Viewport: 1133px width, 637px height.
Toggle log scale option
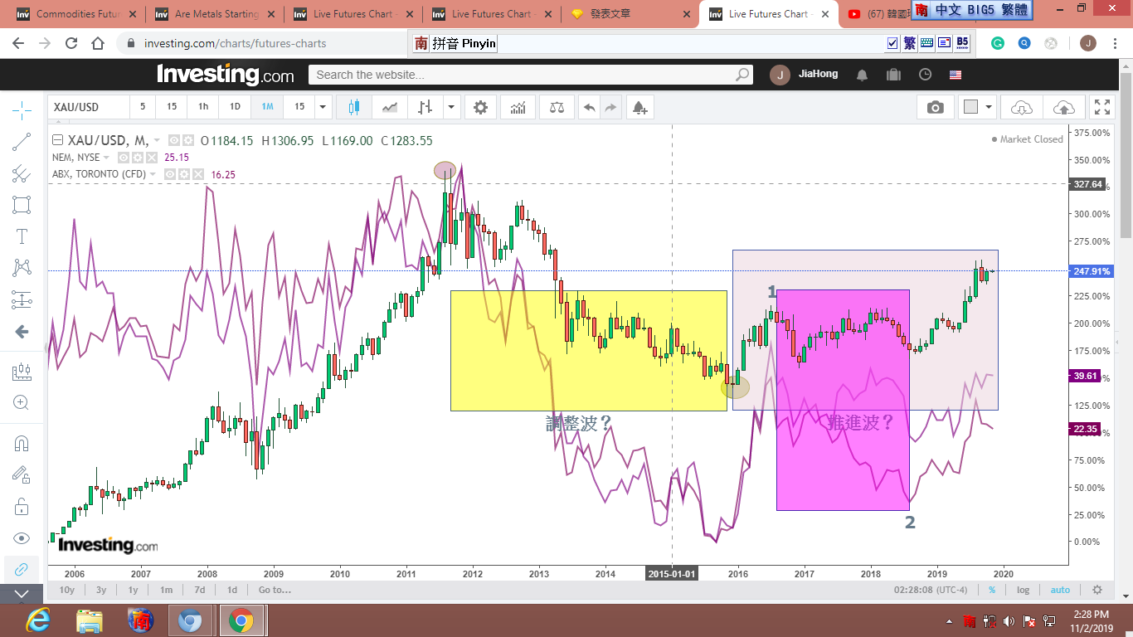coord(1023,590)
